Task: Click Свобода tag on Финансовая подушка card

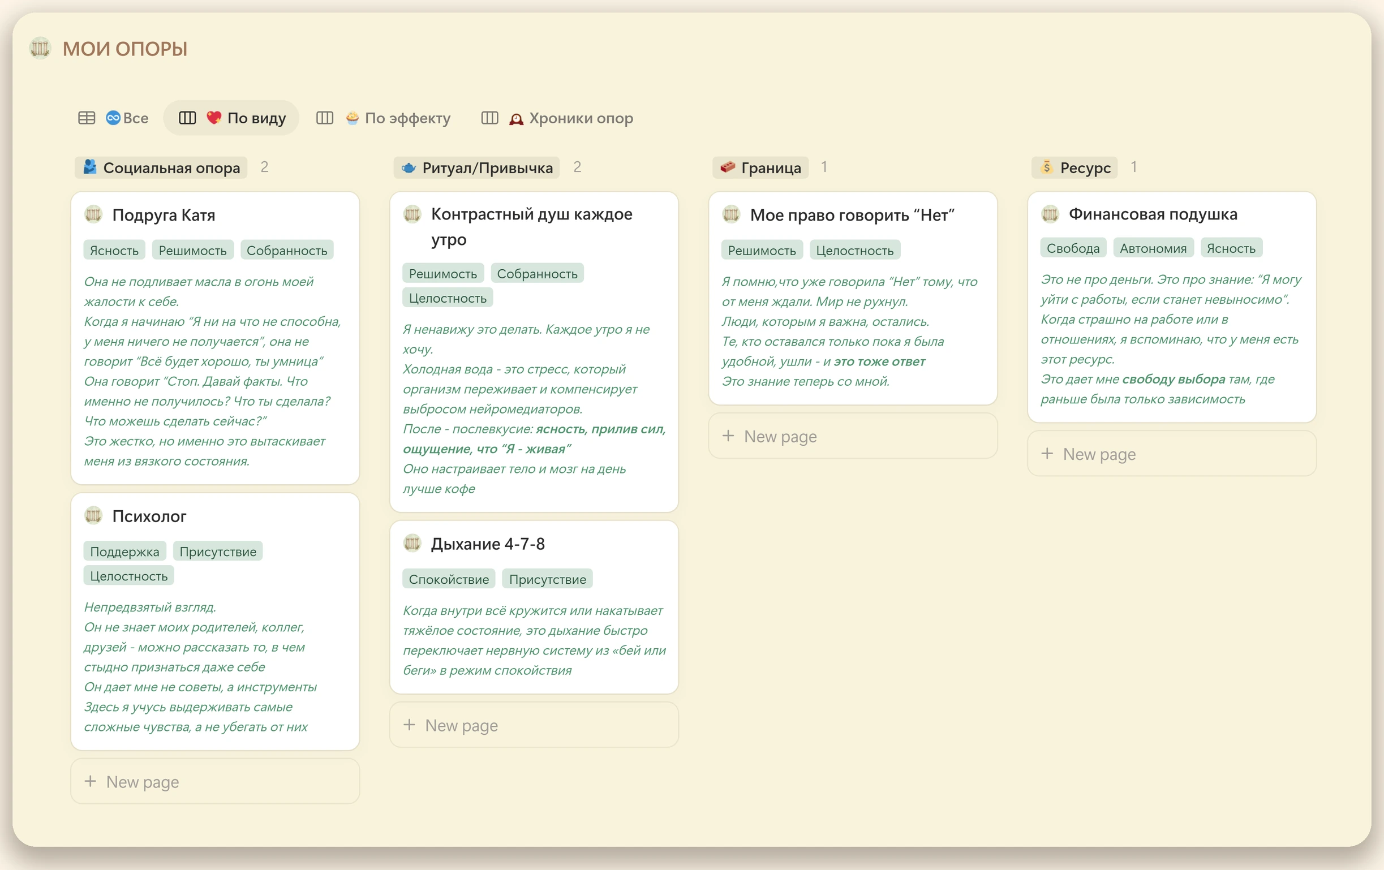Action: (x=1073, y=248)
